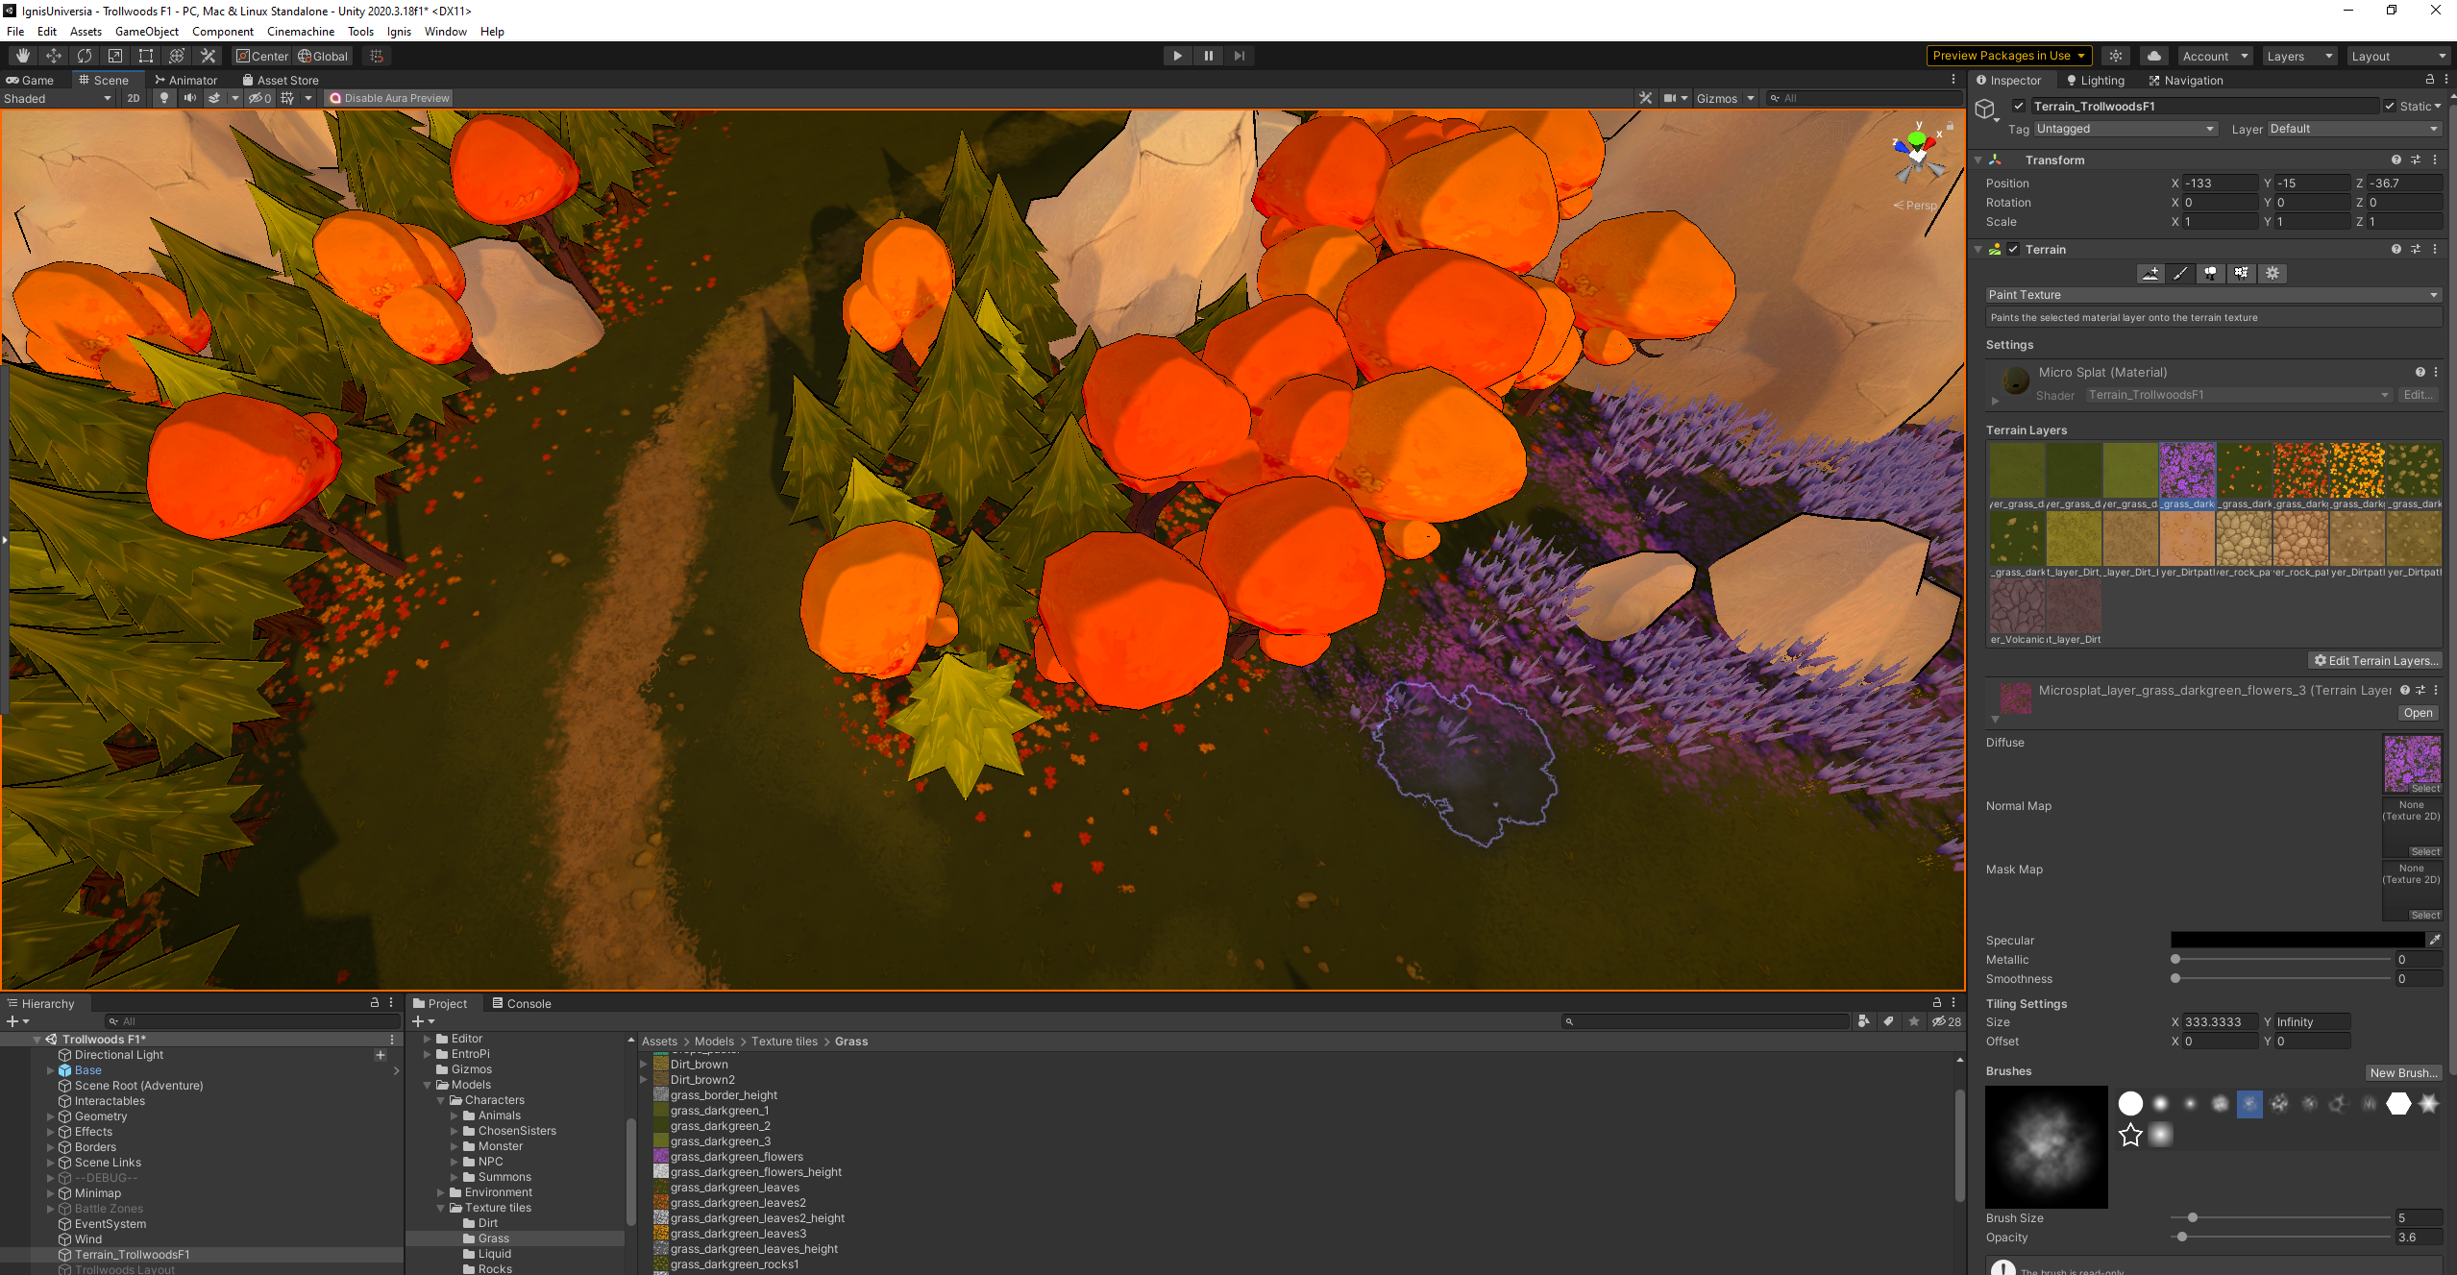Viewport: 2457px width, 1275px height.
Task: Toggle Terrain component enabled checkbox
Action: point(2013,249)
